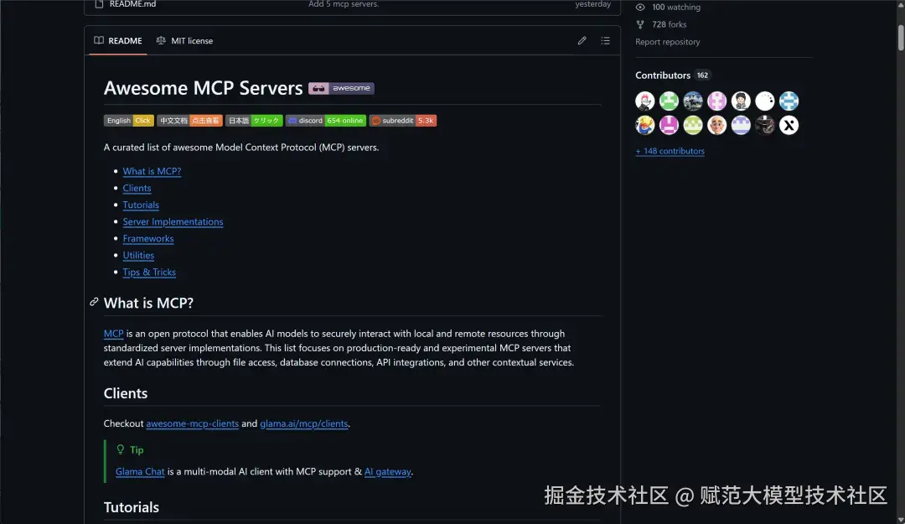Click the pencil edit README icon

coord(582,40)
